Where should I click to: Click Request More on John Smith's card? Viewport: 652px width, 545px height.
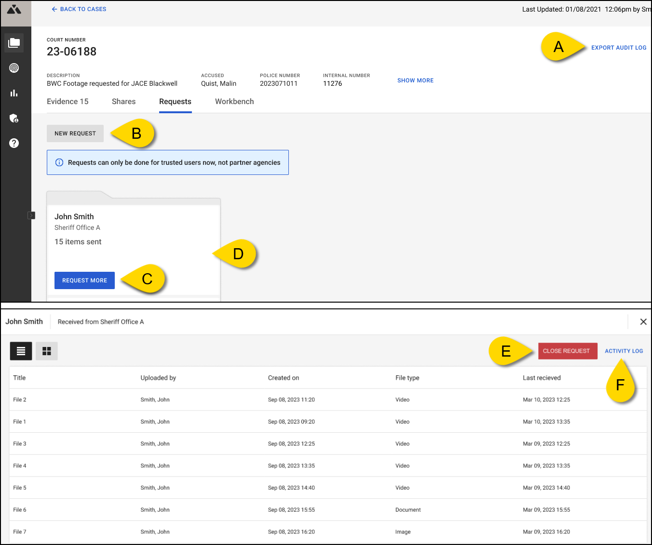84,280
